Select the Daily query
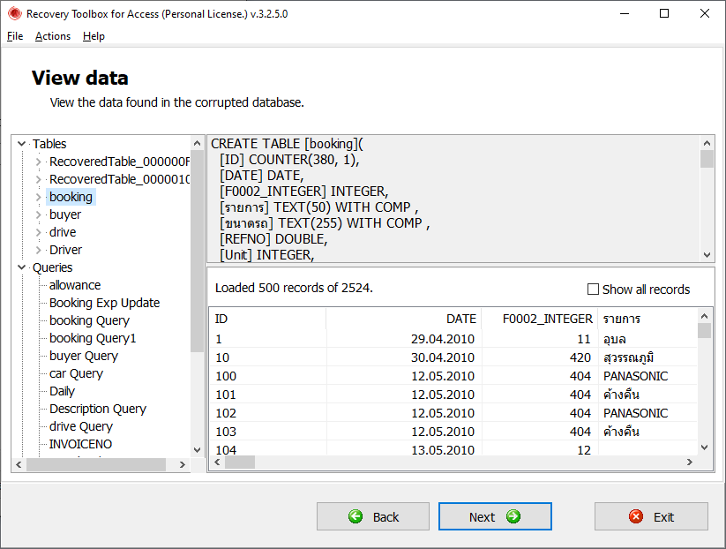The height and width of the screenshot is (549, 726). pos(62,391)
